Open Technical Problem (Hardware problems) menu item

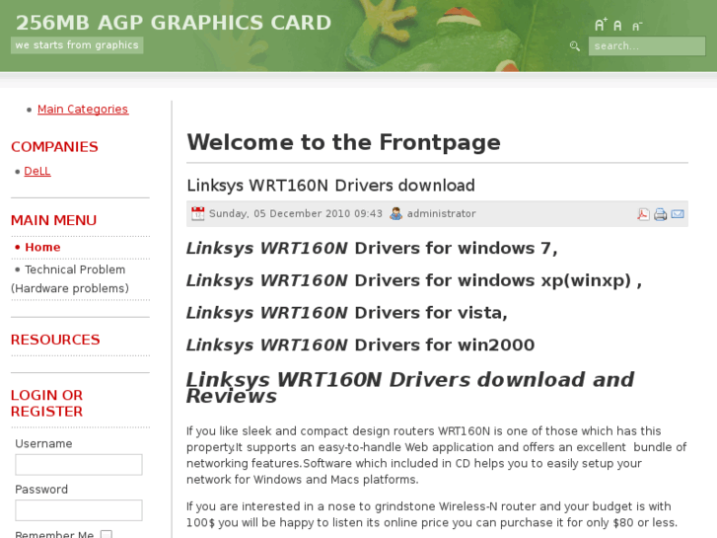click(70, 278)
